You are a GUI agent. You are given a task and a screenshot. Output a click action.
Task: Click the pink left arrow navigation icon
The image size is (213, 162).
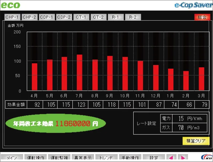pyautogui.click(x=171, y=157)
